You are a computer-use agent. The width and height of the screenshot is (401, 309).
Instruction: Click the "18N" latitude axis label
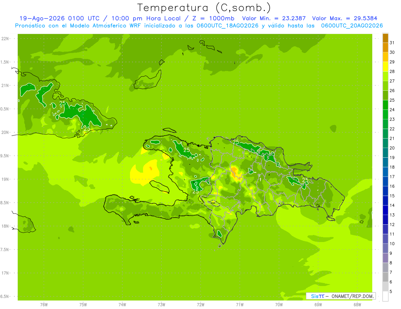click(x=5, y=226)
